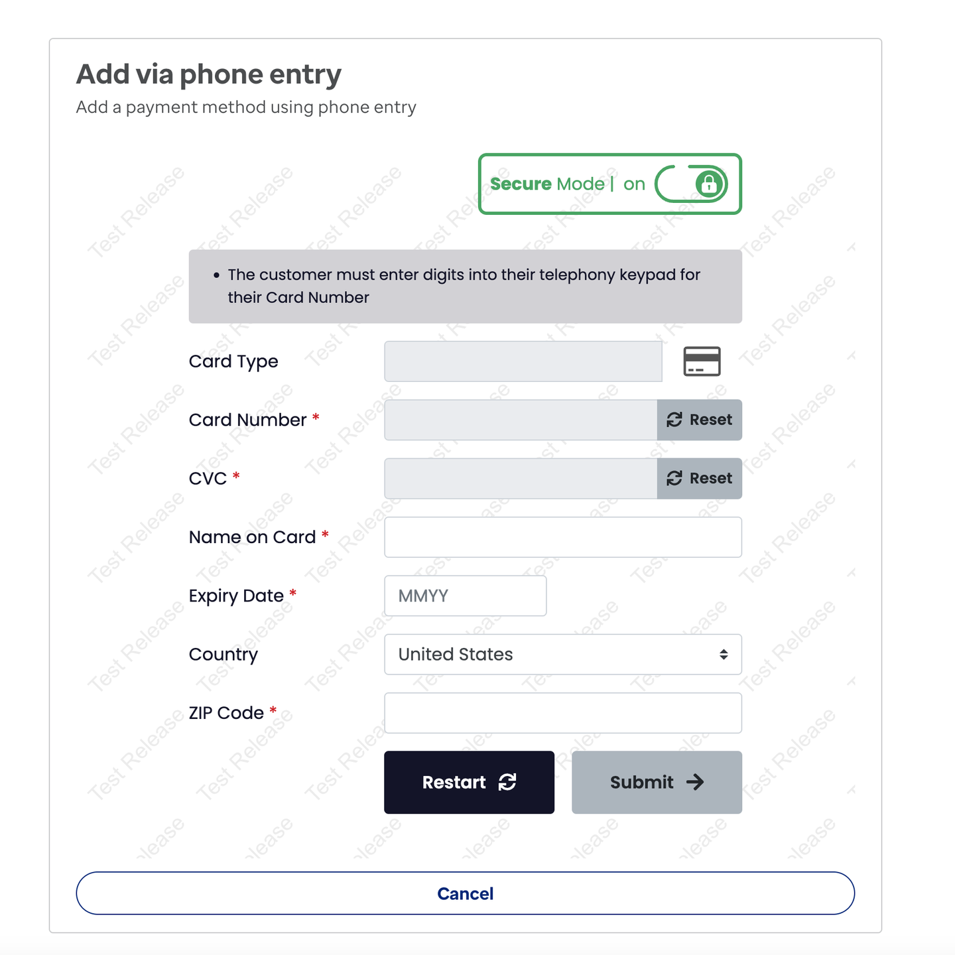Viewport: 955px width, 955px height.
Task: Click the reset icon next to CVC field
Action: pos(674,478)
